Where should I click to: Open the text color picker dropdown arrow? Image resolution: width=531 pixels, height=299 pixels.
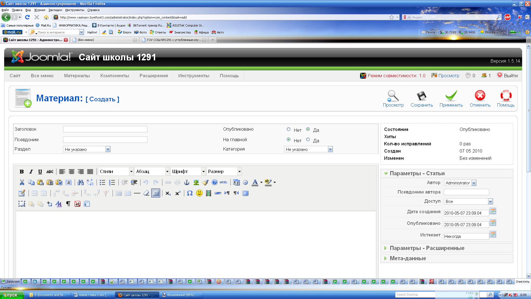pos(261,182)
